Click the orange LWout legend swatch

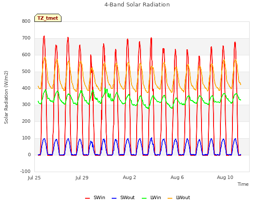(x=170, y=198)
